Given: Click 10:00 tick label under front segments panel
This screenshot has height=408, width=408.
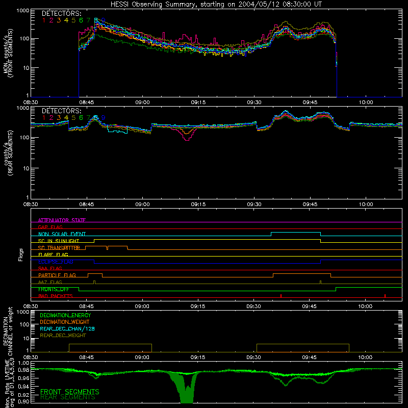Looking at the screenshot, I should coord(366,103).
